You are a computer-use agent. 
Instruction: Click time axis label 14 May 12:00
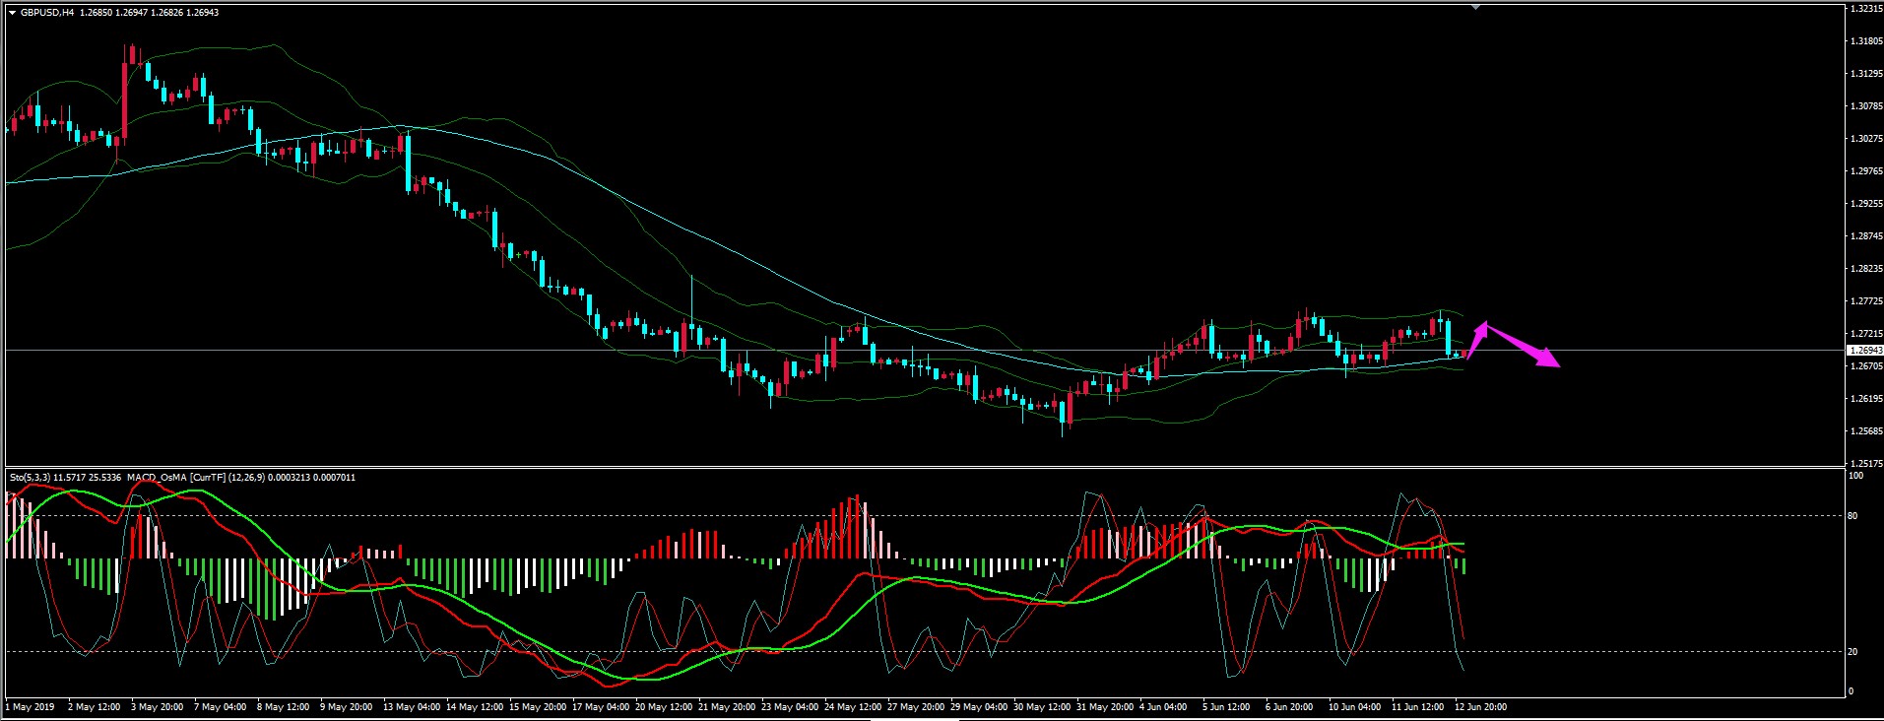point(475,707)
